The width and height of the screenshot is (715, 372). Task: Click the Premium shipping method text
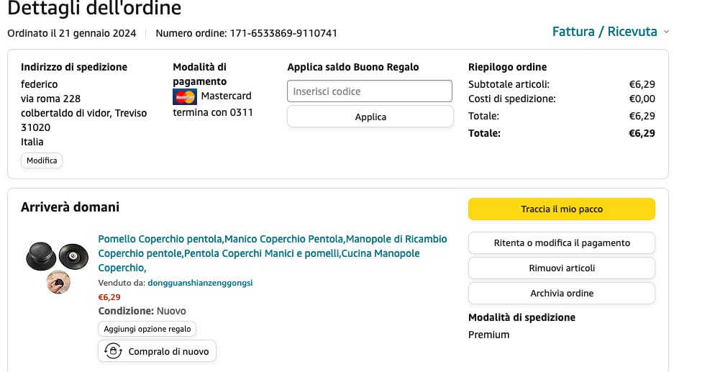488,335
